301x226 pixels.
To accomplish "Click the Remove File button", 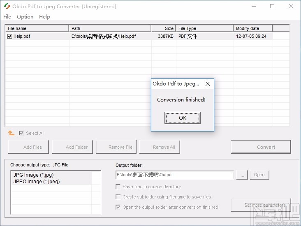I will (116, 147).
